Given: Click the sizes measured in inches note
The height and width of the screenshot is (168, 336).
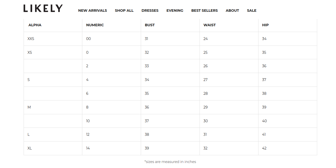Looking at the screenshot, I should (x=170, y=162).
